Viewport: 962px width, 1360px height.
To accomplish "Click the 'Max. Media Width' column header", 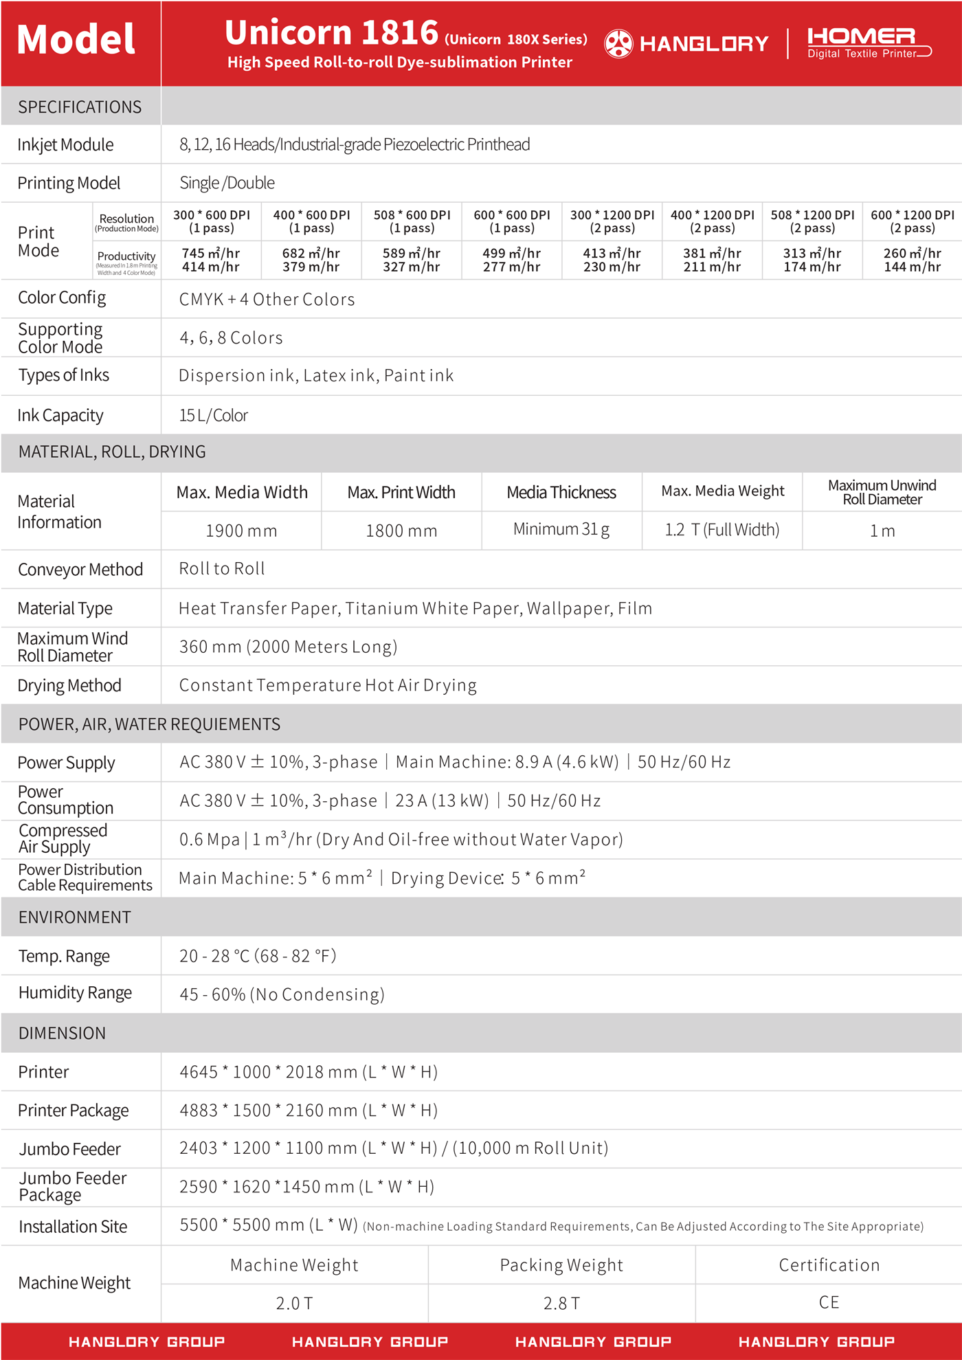I will 242,492.
